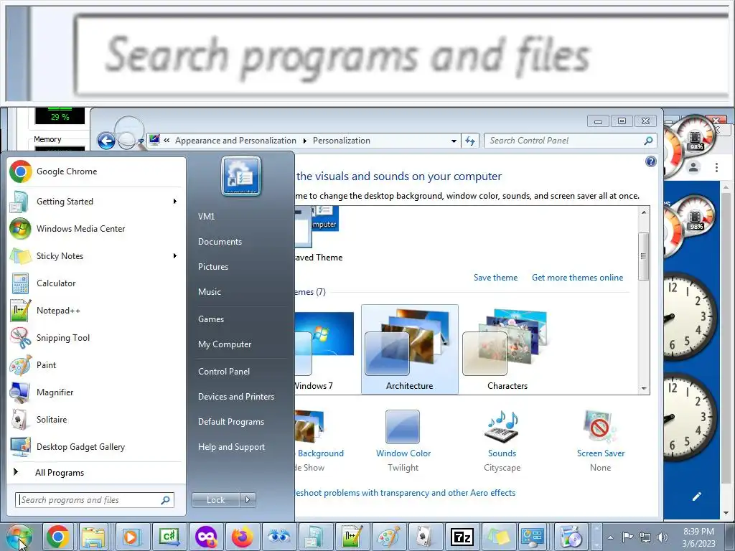Viewport: 735px width, 551px height.
Task: Click Get more themes online link
Action: pos(578,278)
